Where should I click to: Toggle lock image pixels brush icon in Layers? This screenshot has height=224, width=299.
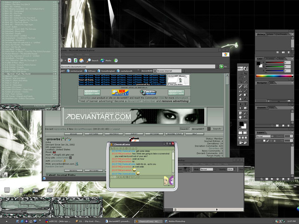coord(268,140)
